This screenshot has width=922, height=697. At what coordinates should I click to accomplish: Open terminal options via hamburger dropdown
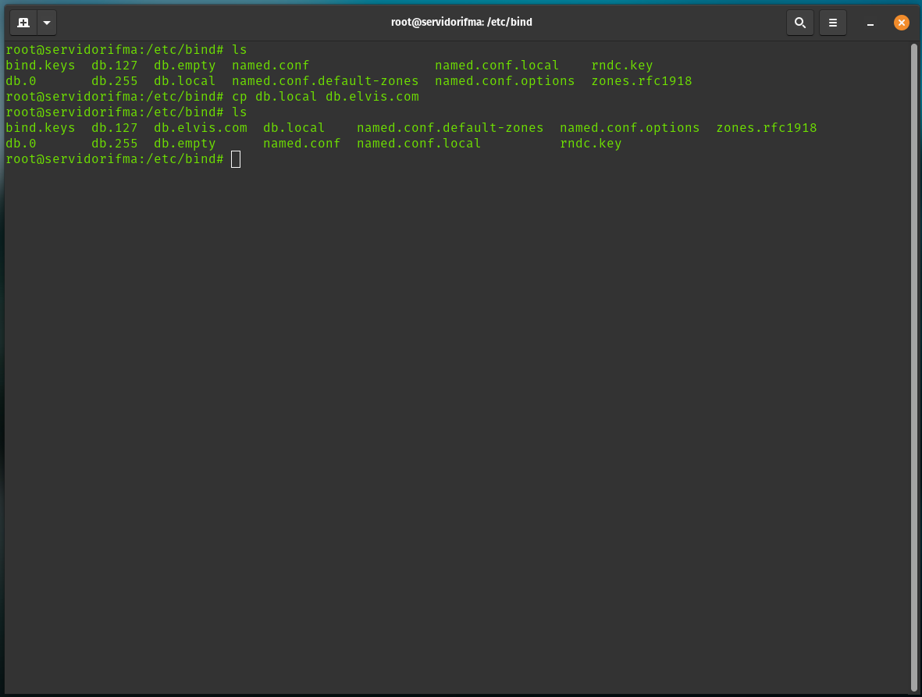click(x=832, y=23)
